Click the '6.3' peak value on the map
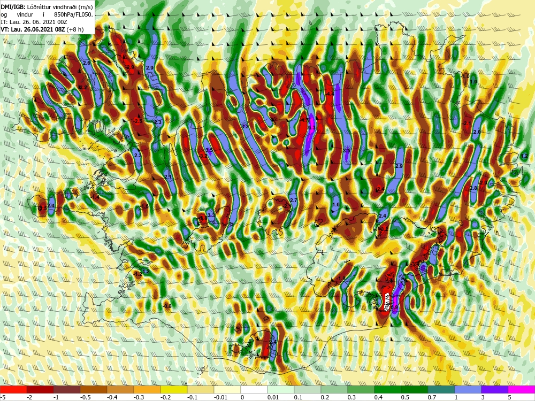The height and width of the screenshot is (401, 535). click(x=311, y=127)
